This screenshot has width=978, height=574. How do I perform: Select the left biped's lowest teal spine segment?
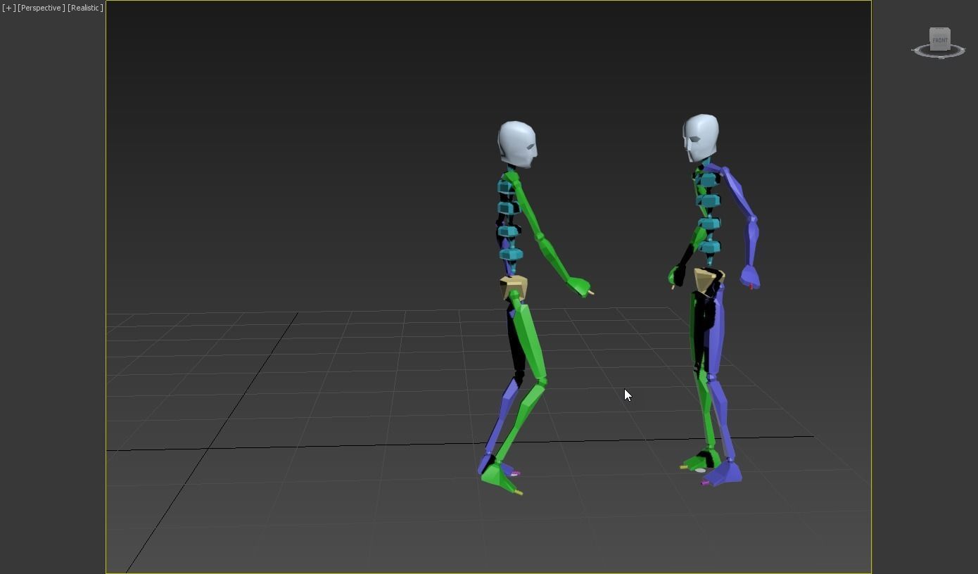[511, 254]
